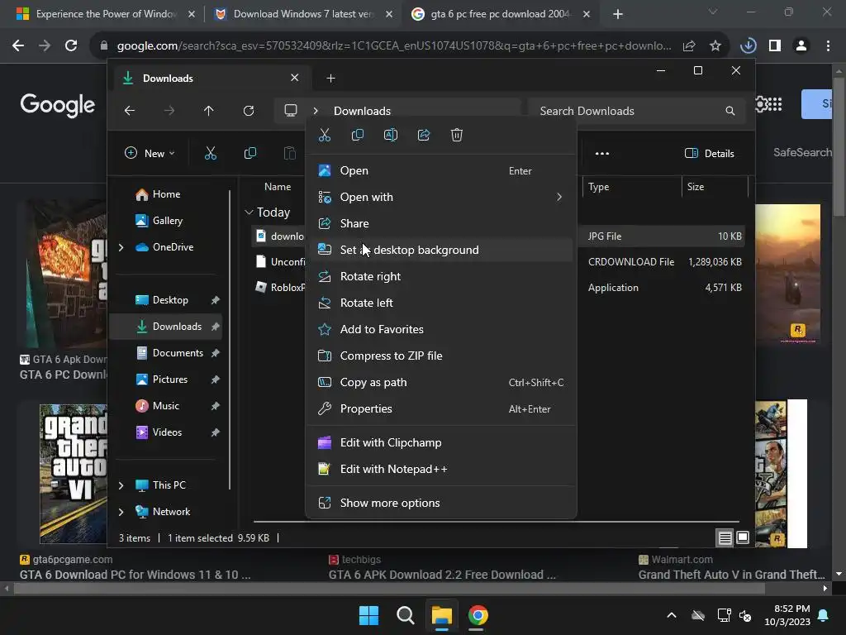Choose Share in context menu list

tap(441, 223)
